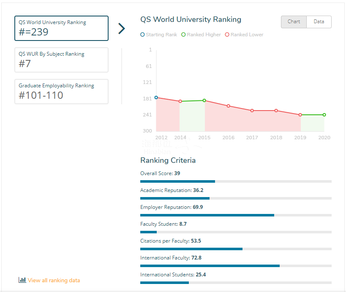Image resolution: width=346 pixels, height=292 pixels.
Task: Click the 2020 x-axis year label
Action: [x=324, y=138]
